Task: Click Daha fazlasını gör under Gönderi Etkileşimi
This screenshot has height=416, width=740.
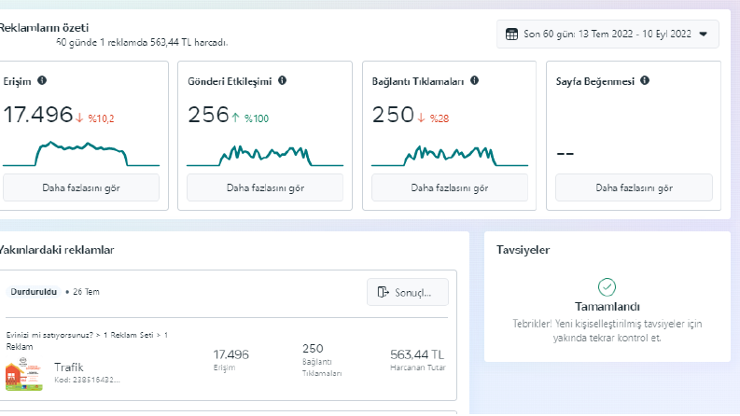Action: click(265, 187)
